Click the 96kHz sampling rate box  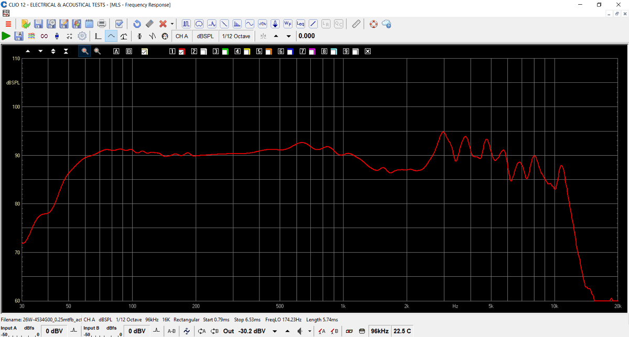[379, 331]
